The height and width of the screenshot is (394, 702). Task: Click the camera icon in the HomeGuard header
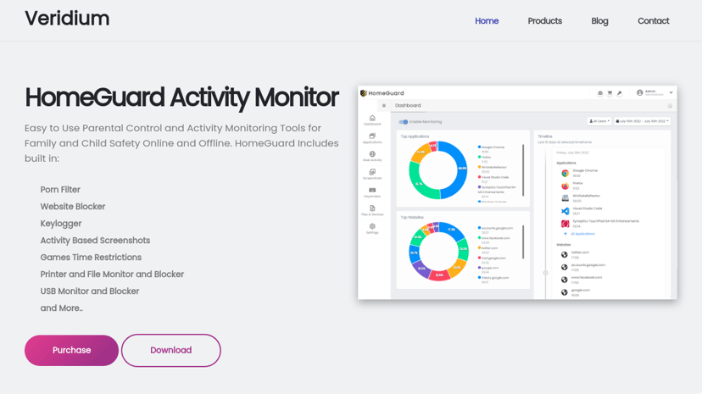click(600, 93)
